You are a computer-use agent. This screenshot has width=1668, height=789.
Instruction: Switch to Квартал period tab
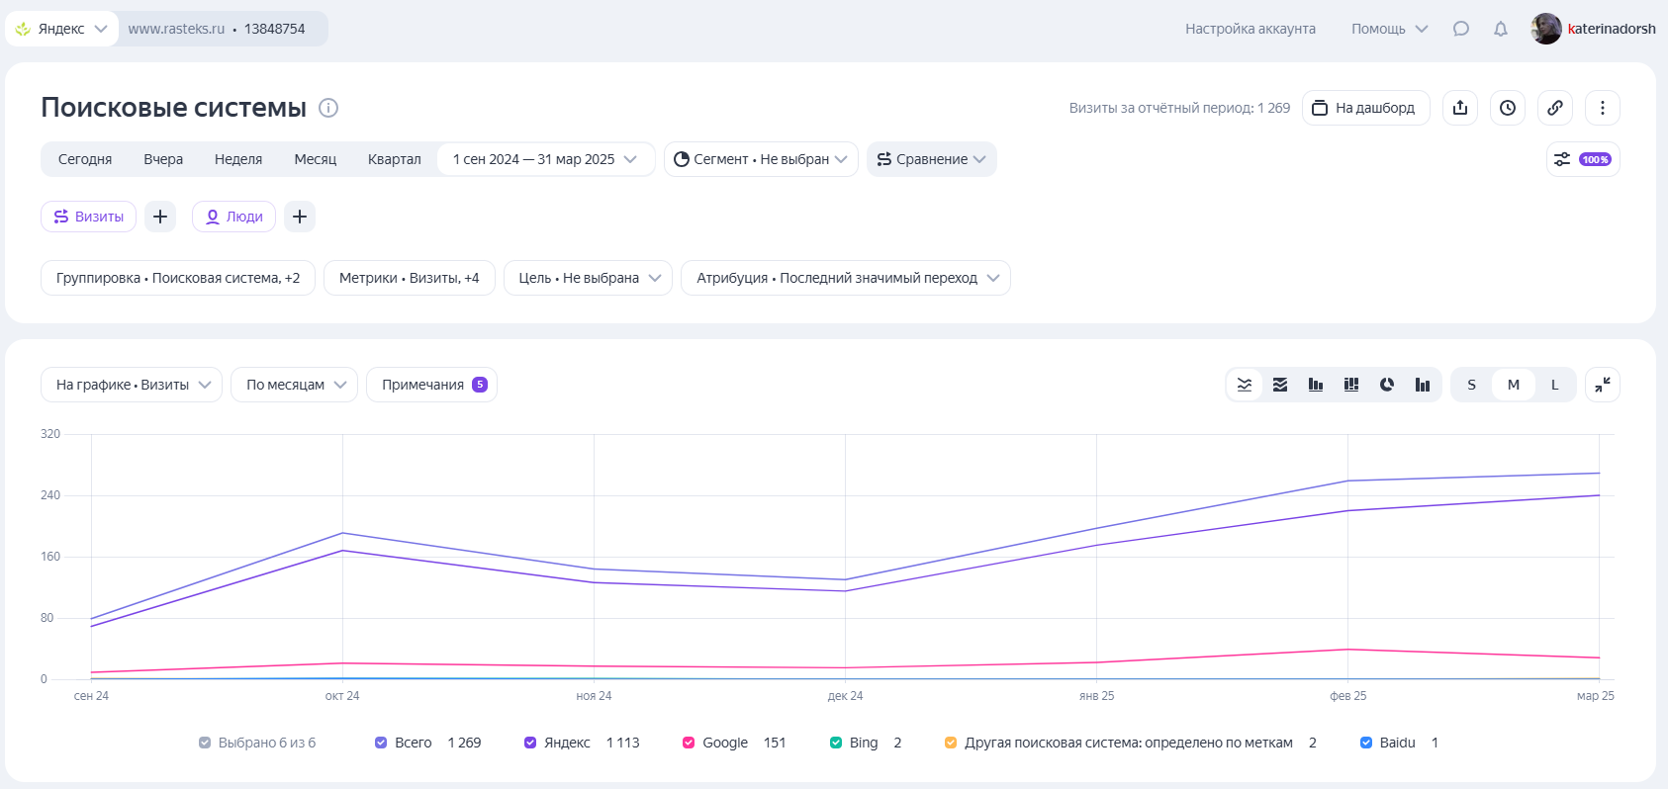(394, 159)
